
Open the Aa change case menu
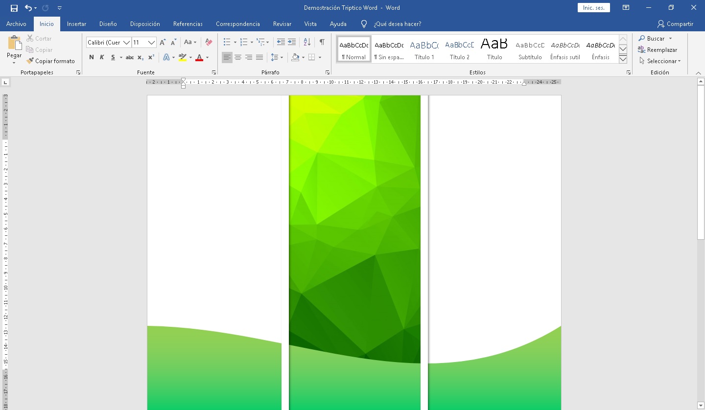coord(190,43)
